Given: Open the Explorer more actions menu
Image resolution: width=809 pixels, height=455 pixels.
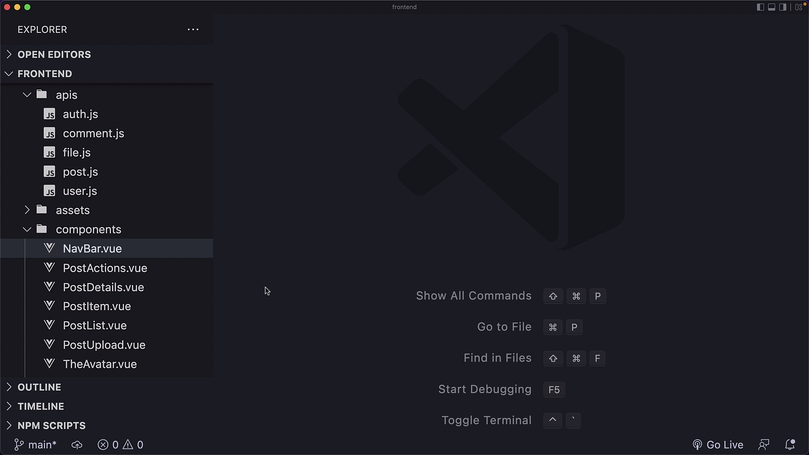Looking at the screenshot, I should (x=193, y=29).
